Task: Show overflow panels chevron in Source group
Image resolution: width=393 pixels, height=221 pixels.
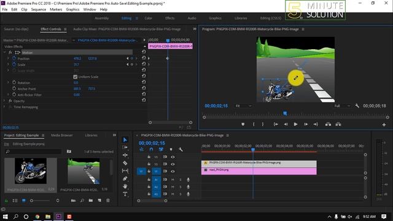Action: [x=195, y=29]
